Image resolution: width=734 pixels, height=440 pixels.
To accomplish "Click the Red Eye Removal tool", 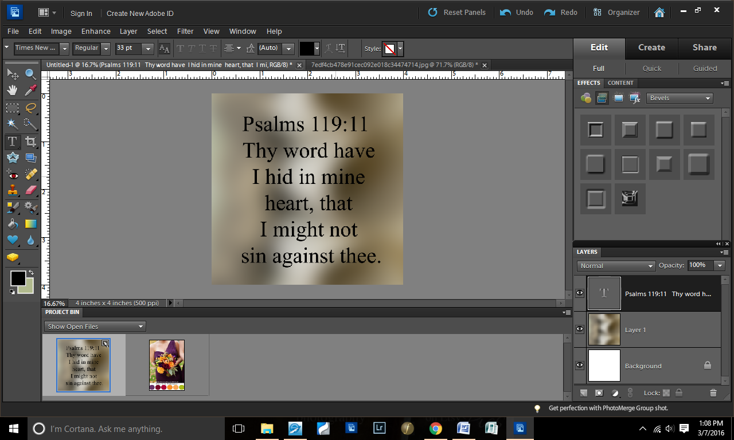I will [x=13, y=175].
